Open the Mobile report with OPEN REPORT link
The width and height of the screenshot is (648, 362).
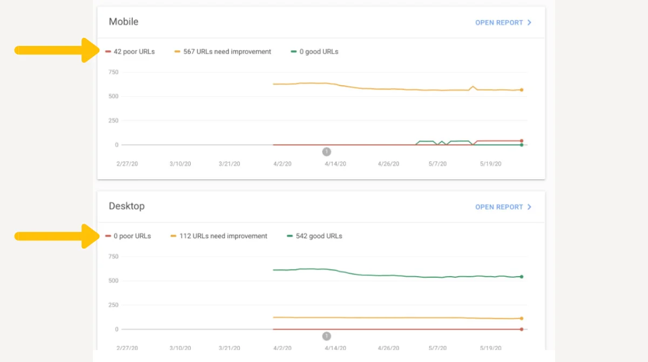tap(500, 23)
